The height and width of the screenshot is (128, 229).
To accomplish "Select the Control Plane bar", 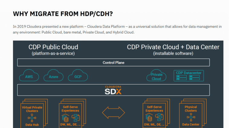I will pos(113,63).
